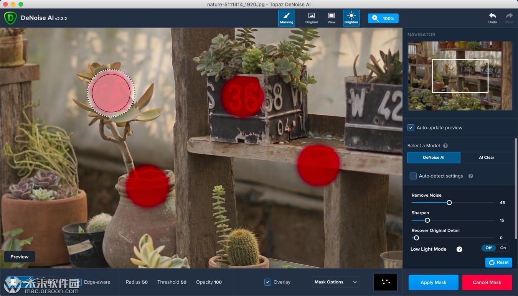
Task: Toggle the Brighten preview tool
Action: [351, 18]
